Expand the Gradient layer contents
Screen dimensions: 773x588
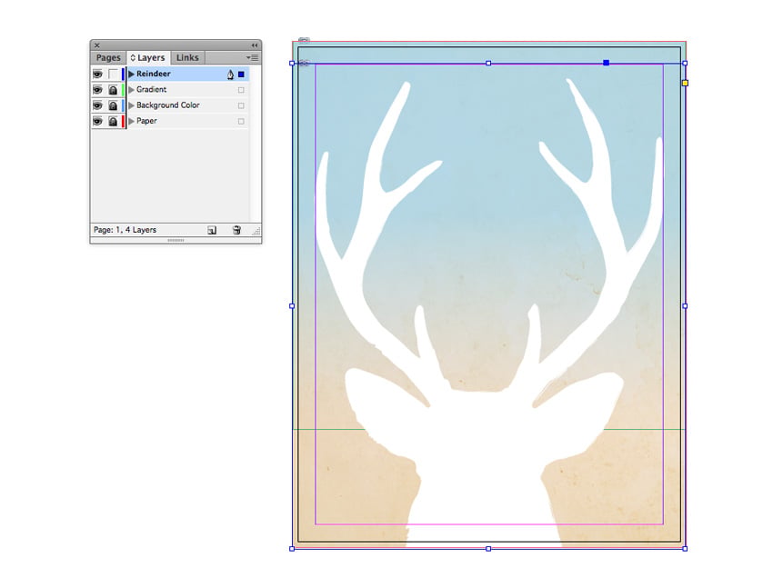(x=131, y=90)
